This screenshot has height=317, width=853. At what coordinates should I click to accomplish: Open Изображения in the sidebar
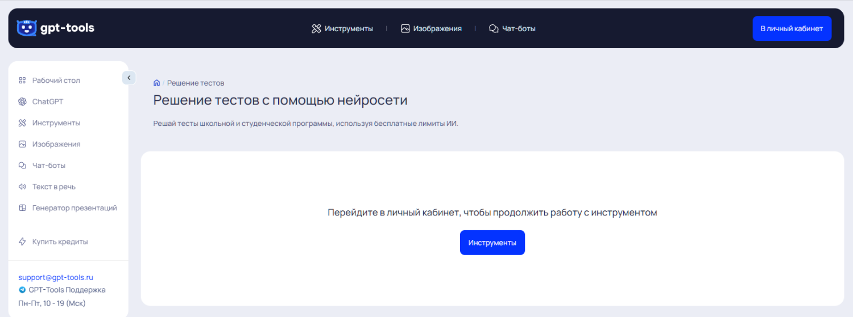pos(56,144)
